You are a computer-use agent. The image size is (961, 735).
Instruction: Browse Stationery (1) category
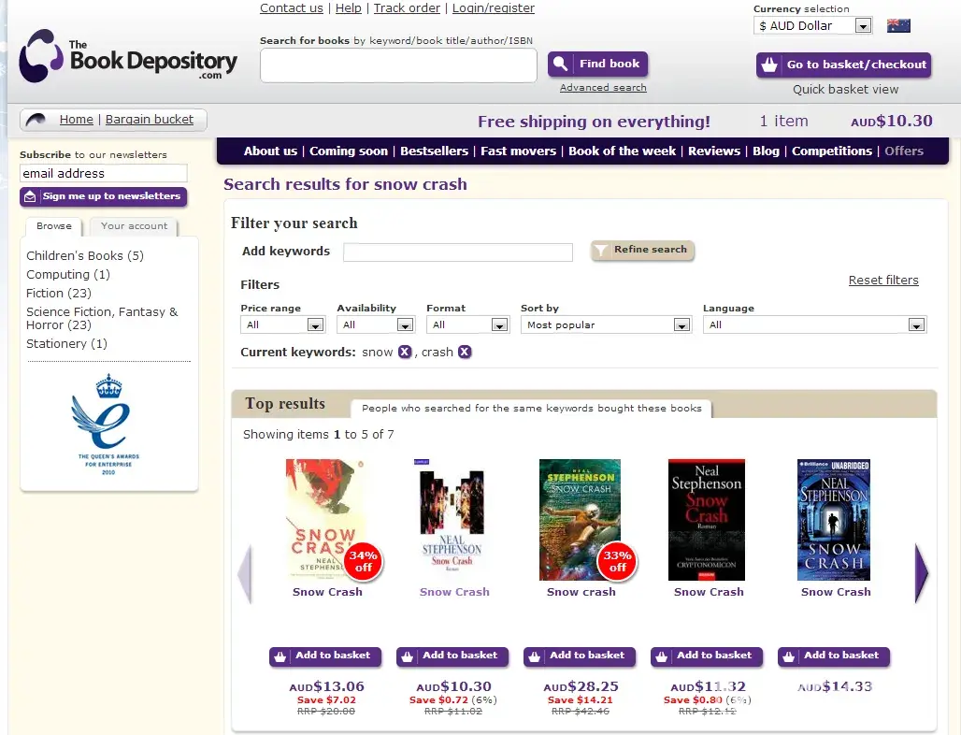tap(66, 344)
